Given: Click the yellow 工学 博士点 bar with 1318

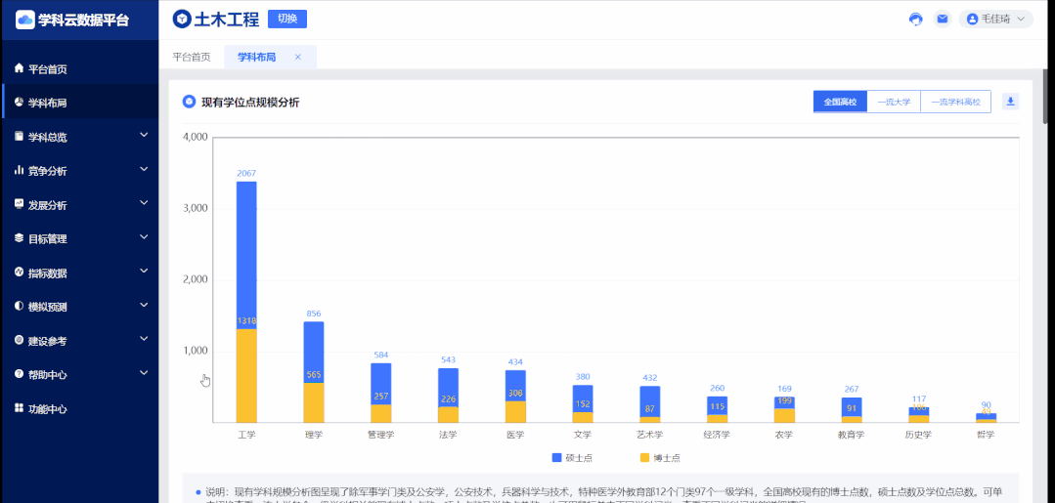Looking at the screenshot, I should [246, 375].
